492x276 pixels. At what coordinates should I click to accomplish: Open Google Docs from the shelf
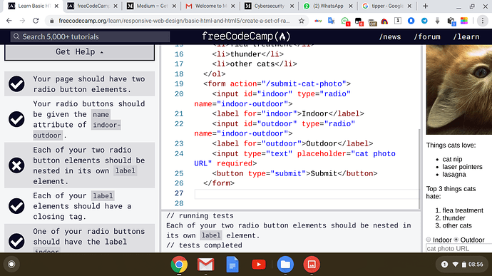232,265
